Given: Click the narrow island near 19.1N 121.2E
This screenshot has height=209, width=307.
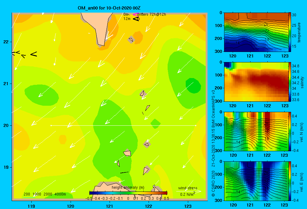Looking at the screenshot, I should click(119, 163).
